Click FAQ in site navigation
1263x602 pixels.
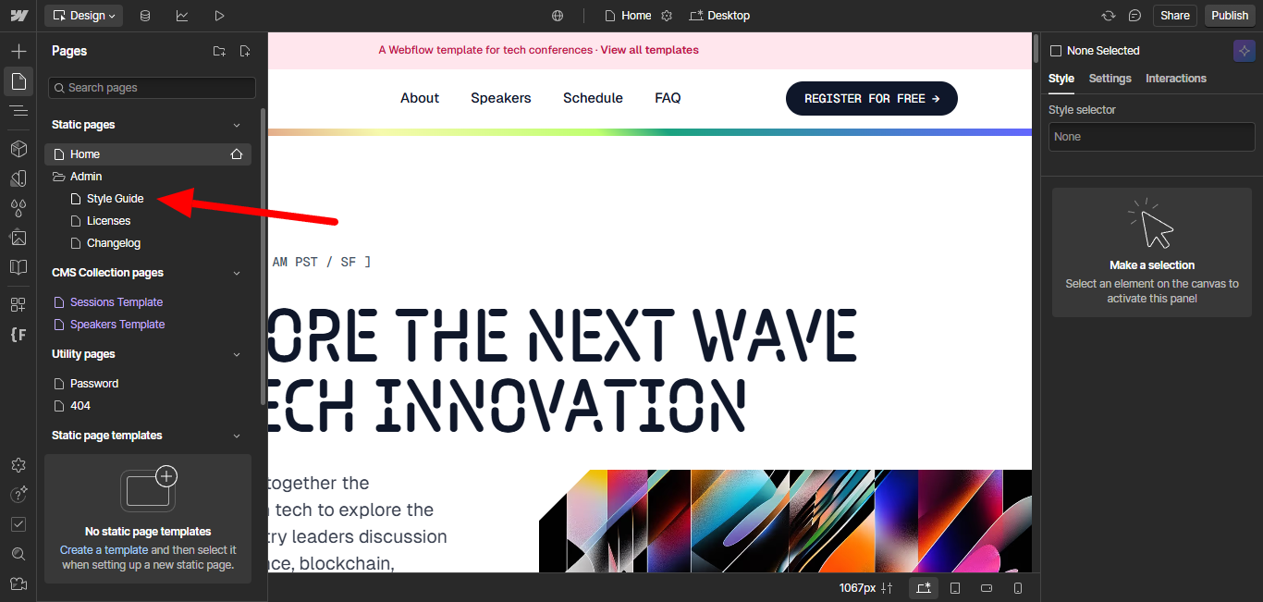(668, 98)
